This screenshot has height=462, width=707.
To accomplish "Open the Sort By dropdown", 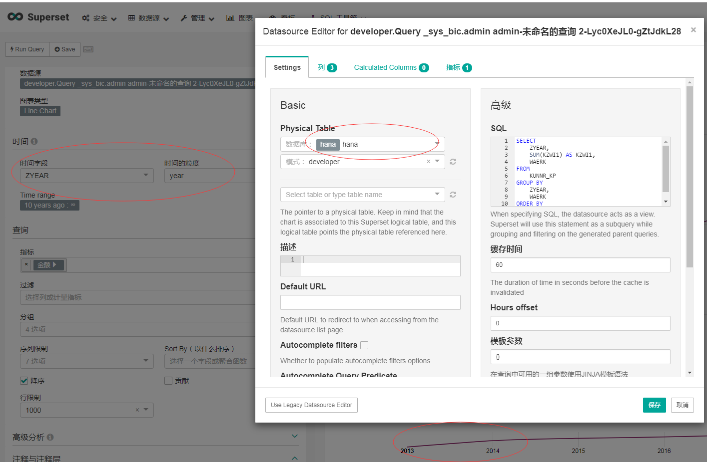I will 210,361.
